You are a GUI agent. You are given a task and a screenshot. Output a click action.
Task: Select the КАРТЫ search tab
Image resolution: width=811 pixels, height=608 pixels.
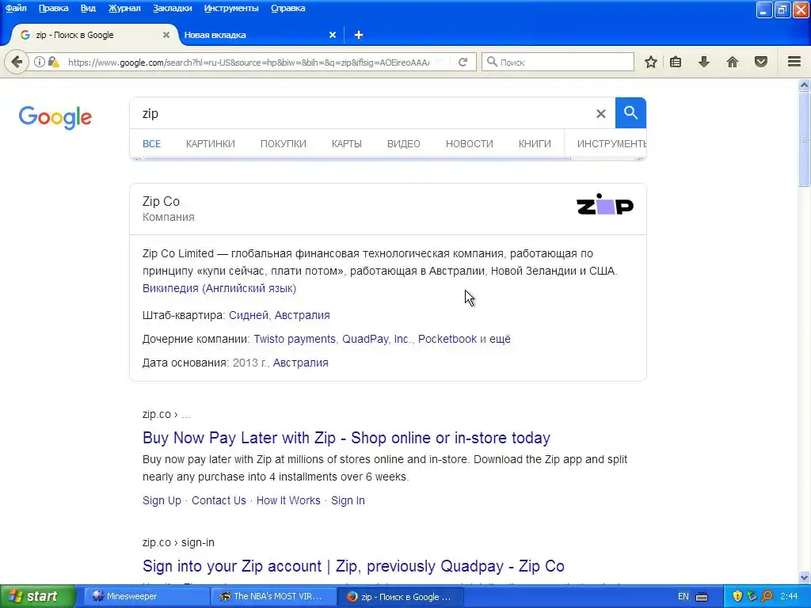[x=347, y=144]
